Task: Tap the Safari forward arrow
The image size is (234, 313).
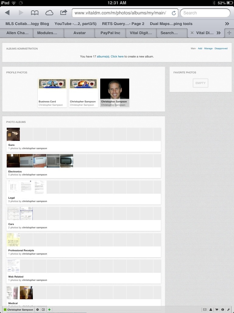Action: coord(21,13)
